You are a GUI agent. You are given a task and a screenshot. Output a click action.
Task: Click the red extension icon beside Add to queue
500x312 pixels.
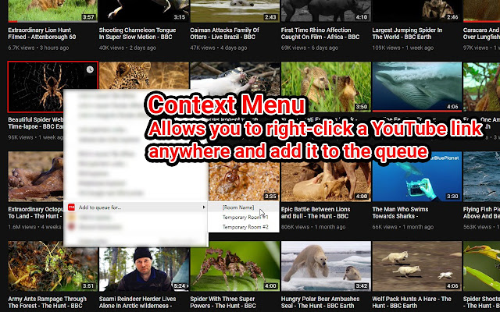[71, 207]
